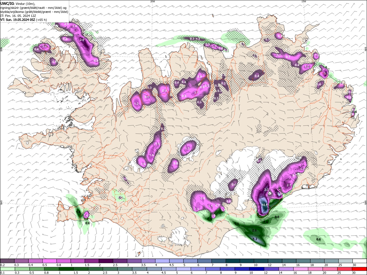Pick the pink swatch above lower-scale label 18
This screenshot has width=367, height=275.
pos(315,269)
